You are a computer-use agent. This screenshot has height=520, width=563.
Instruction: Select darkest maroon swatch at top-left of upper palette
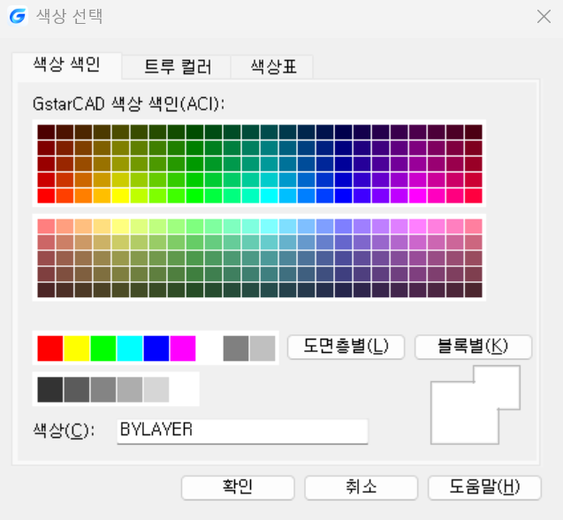pyautogui.click(x=46, y=133)
